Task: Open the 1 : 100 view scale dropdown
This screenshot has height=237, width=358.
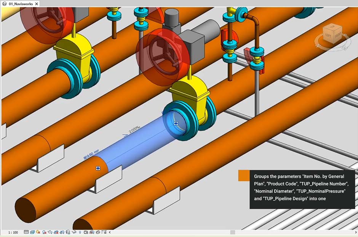Action: pyautogui.click(x=13, y=232)
